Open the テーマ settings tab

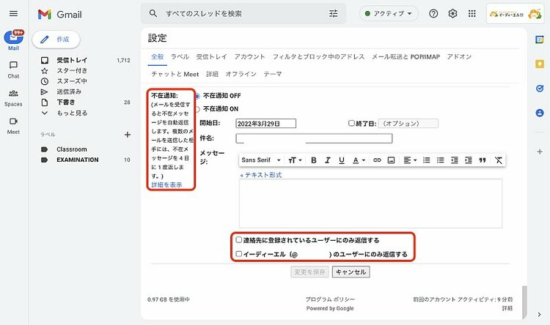coord(273,74)
